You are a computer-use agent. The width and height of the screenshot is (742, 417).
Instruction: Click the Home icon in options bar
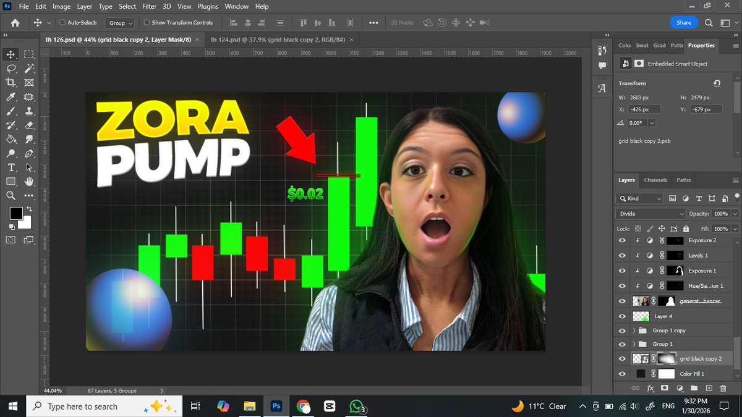click(x=15, y=23)
